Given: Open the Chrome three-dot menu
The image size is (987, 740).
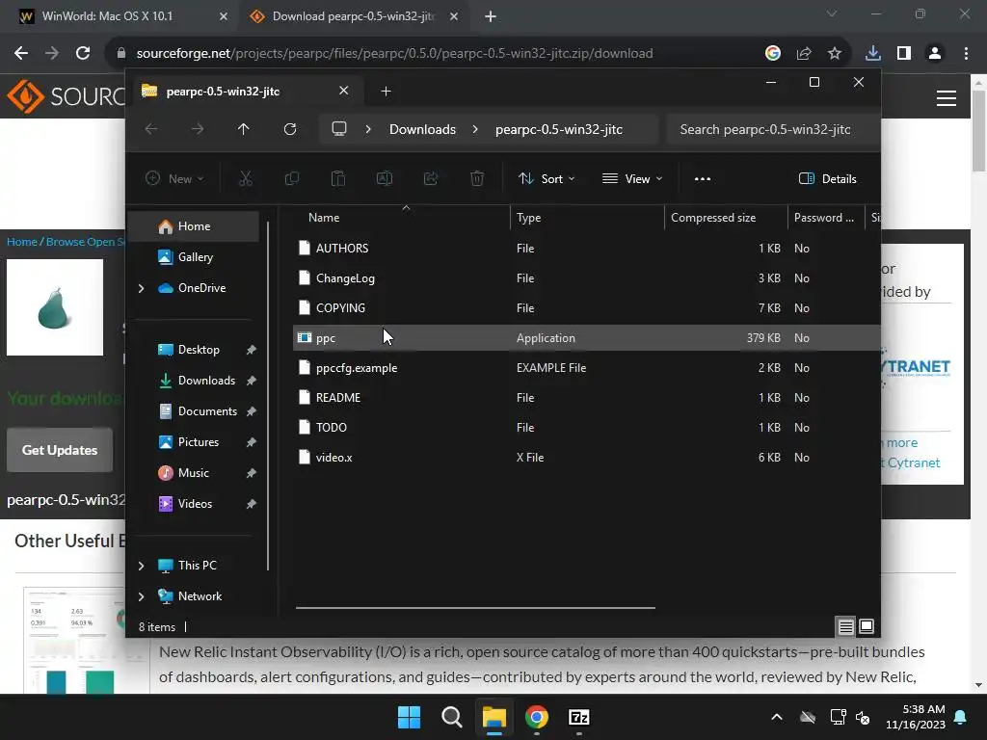Looking at the screenshot, I should point(966,54).
